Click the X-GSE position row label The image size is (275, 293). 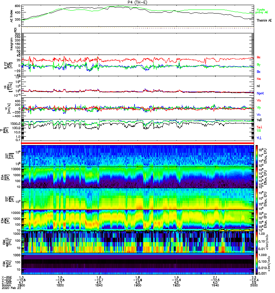7,278
